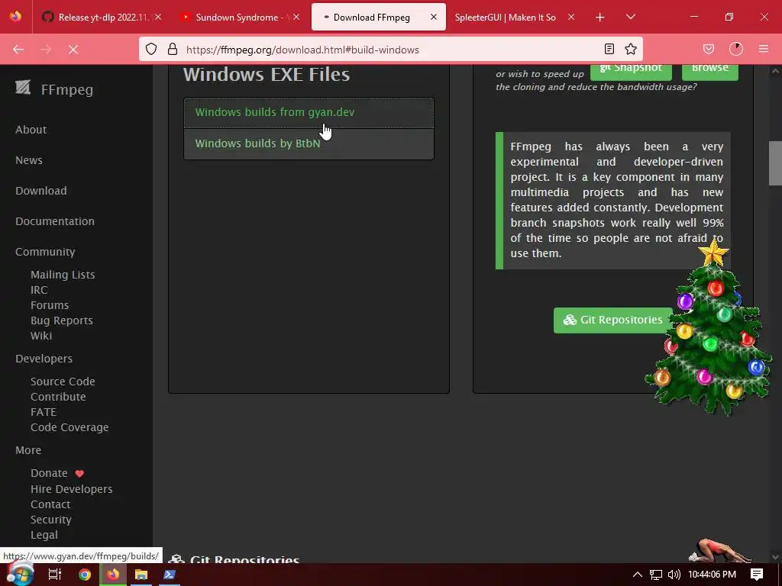Close the SpleeterGUI tab
Screen dimensions: 782x586
coord(571,17)
